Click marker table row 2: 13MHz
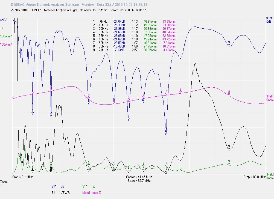This screenshot has height=199, width=274. [134, 25]
